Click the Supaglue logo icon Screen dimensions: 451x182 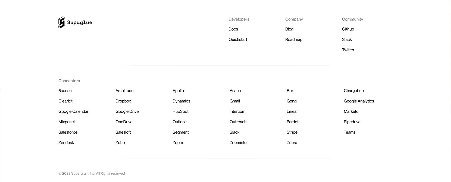point(62,22)
